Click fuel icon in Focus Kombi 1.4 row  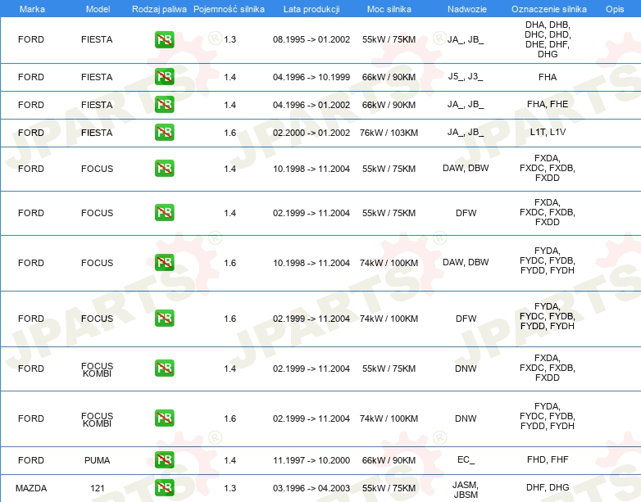(x=164, y=368)
